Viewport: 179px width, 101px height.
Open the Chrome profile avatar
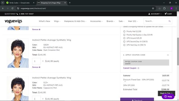(x=171, y=8)
